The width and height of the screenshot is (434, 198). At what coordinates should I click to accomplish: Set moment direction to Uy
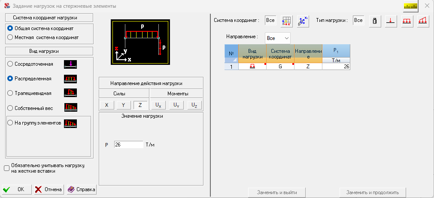(x=176, y=105)
